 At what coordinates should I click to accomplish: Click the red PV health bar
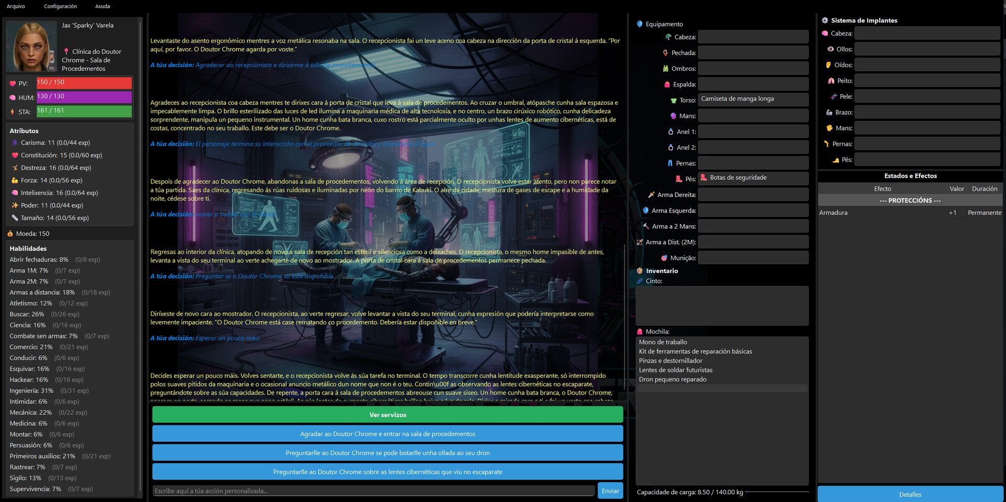84,83
